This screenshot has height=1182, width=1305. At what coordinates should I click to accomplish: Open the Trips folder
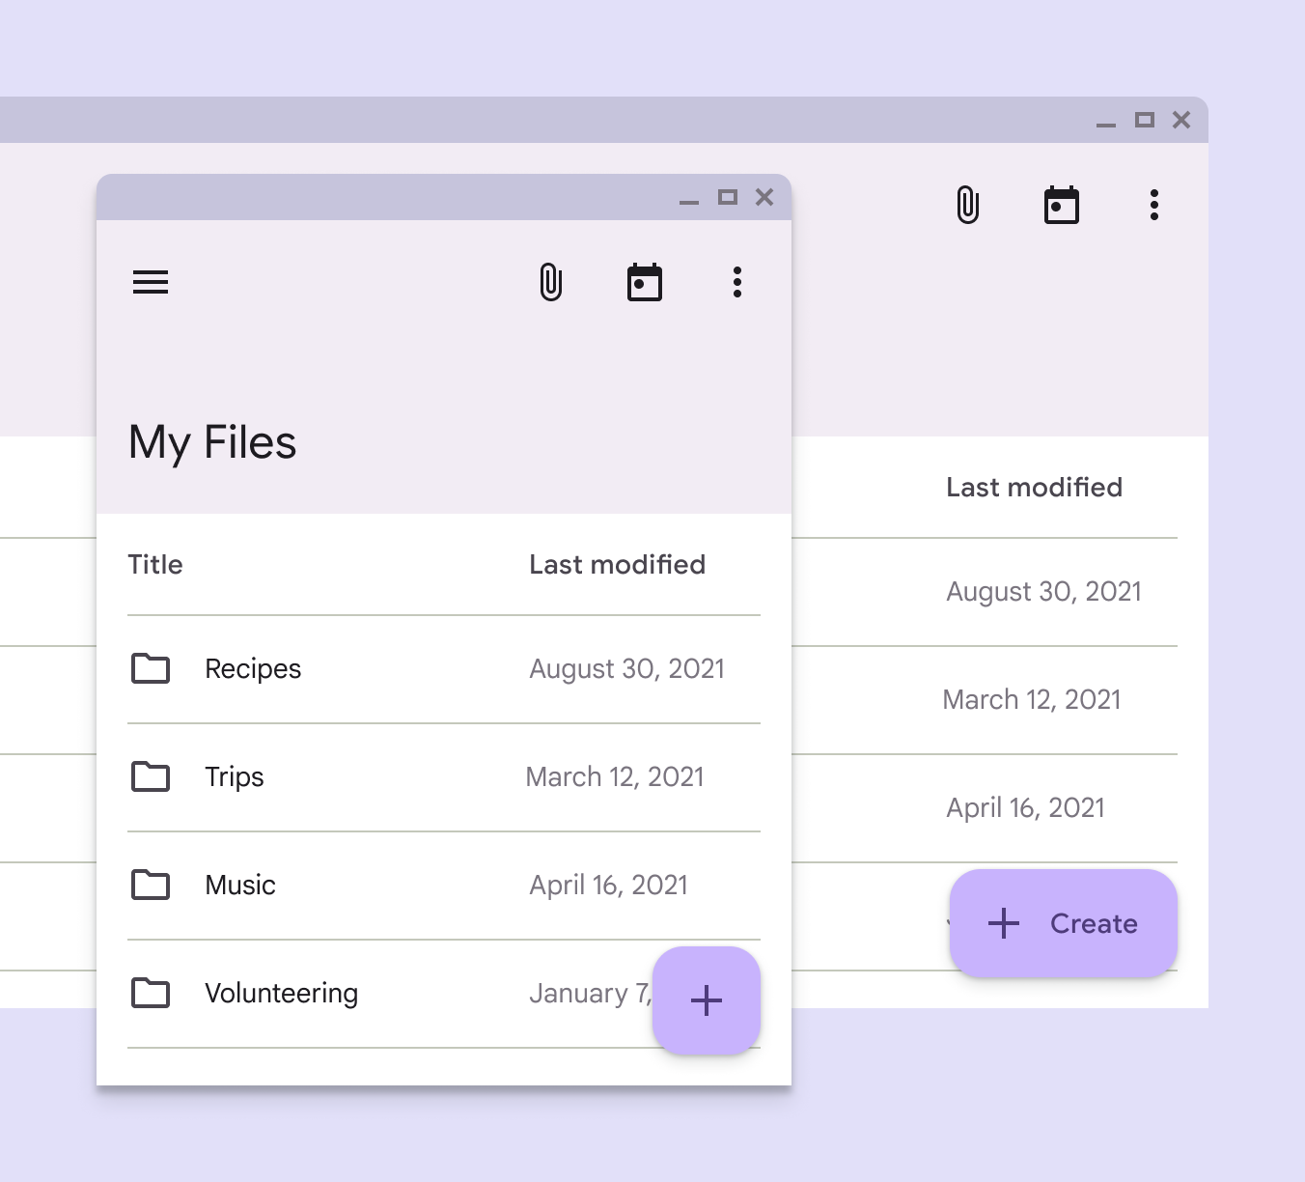coord(235,777)
